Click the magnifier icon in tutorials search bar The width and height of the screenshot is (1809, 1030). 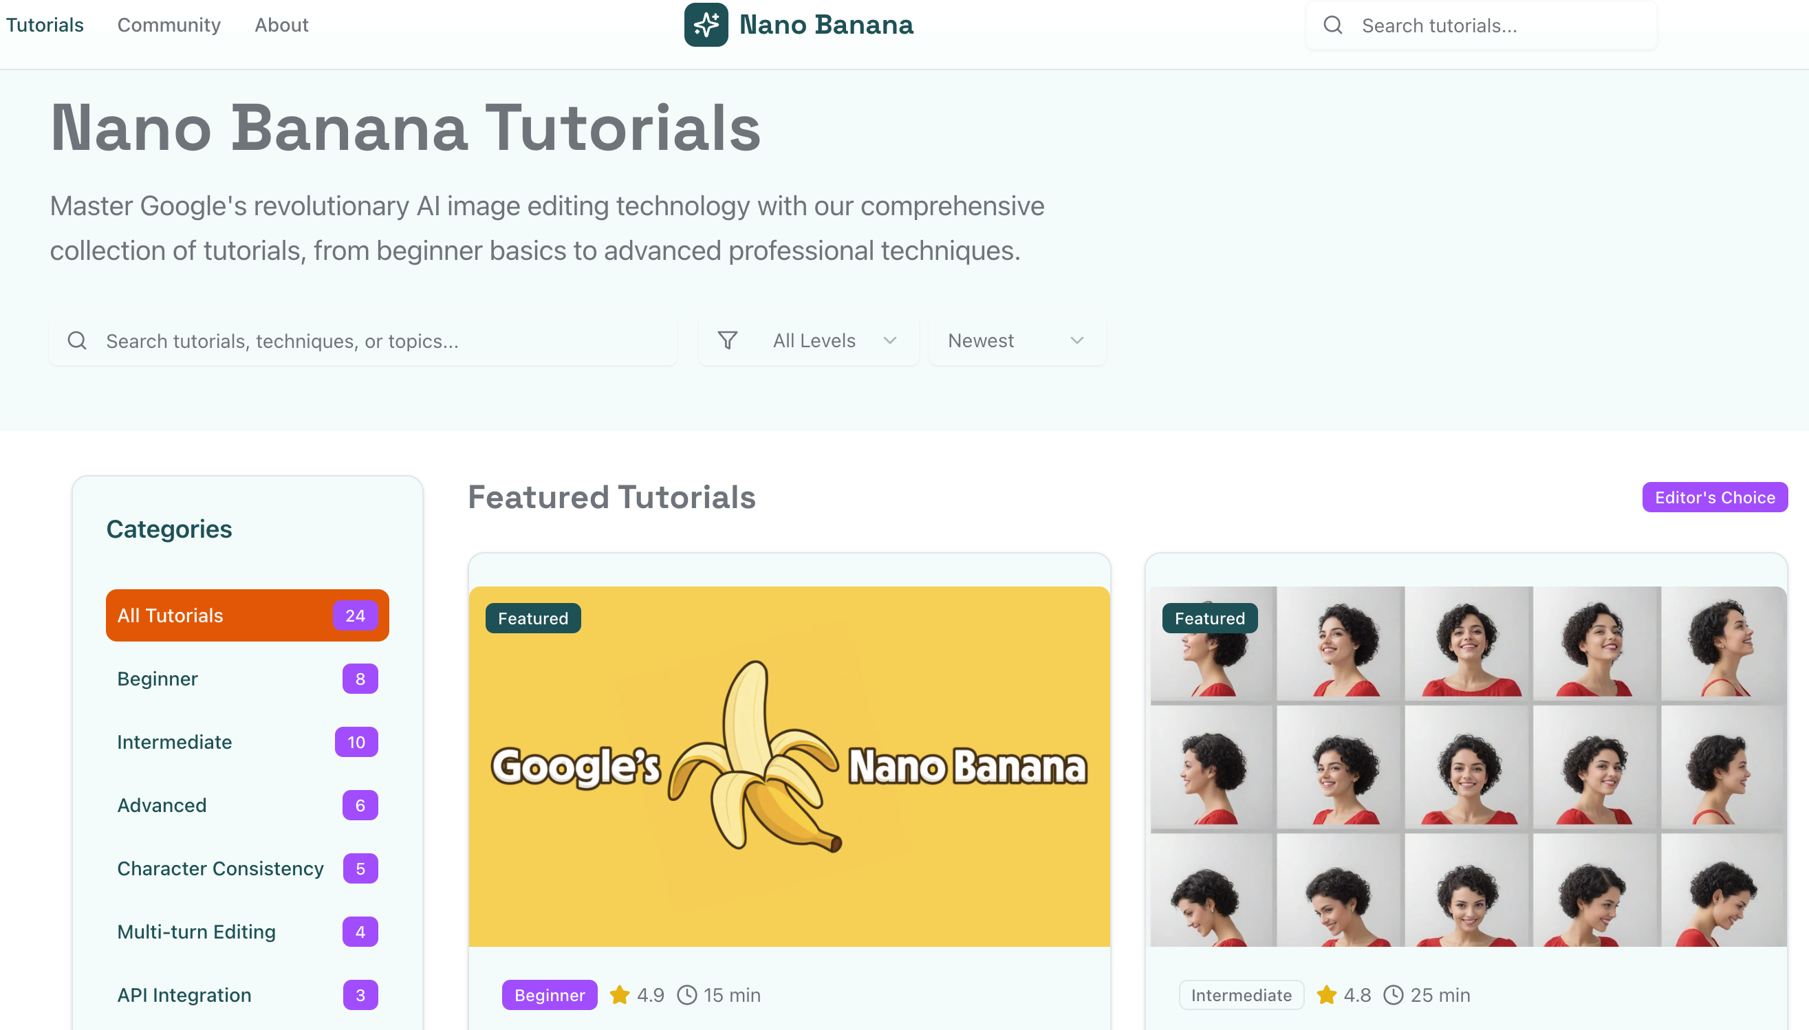[77, 340]
